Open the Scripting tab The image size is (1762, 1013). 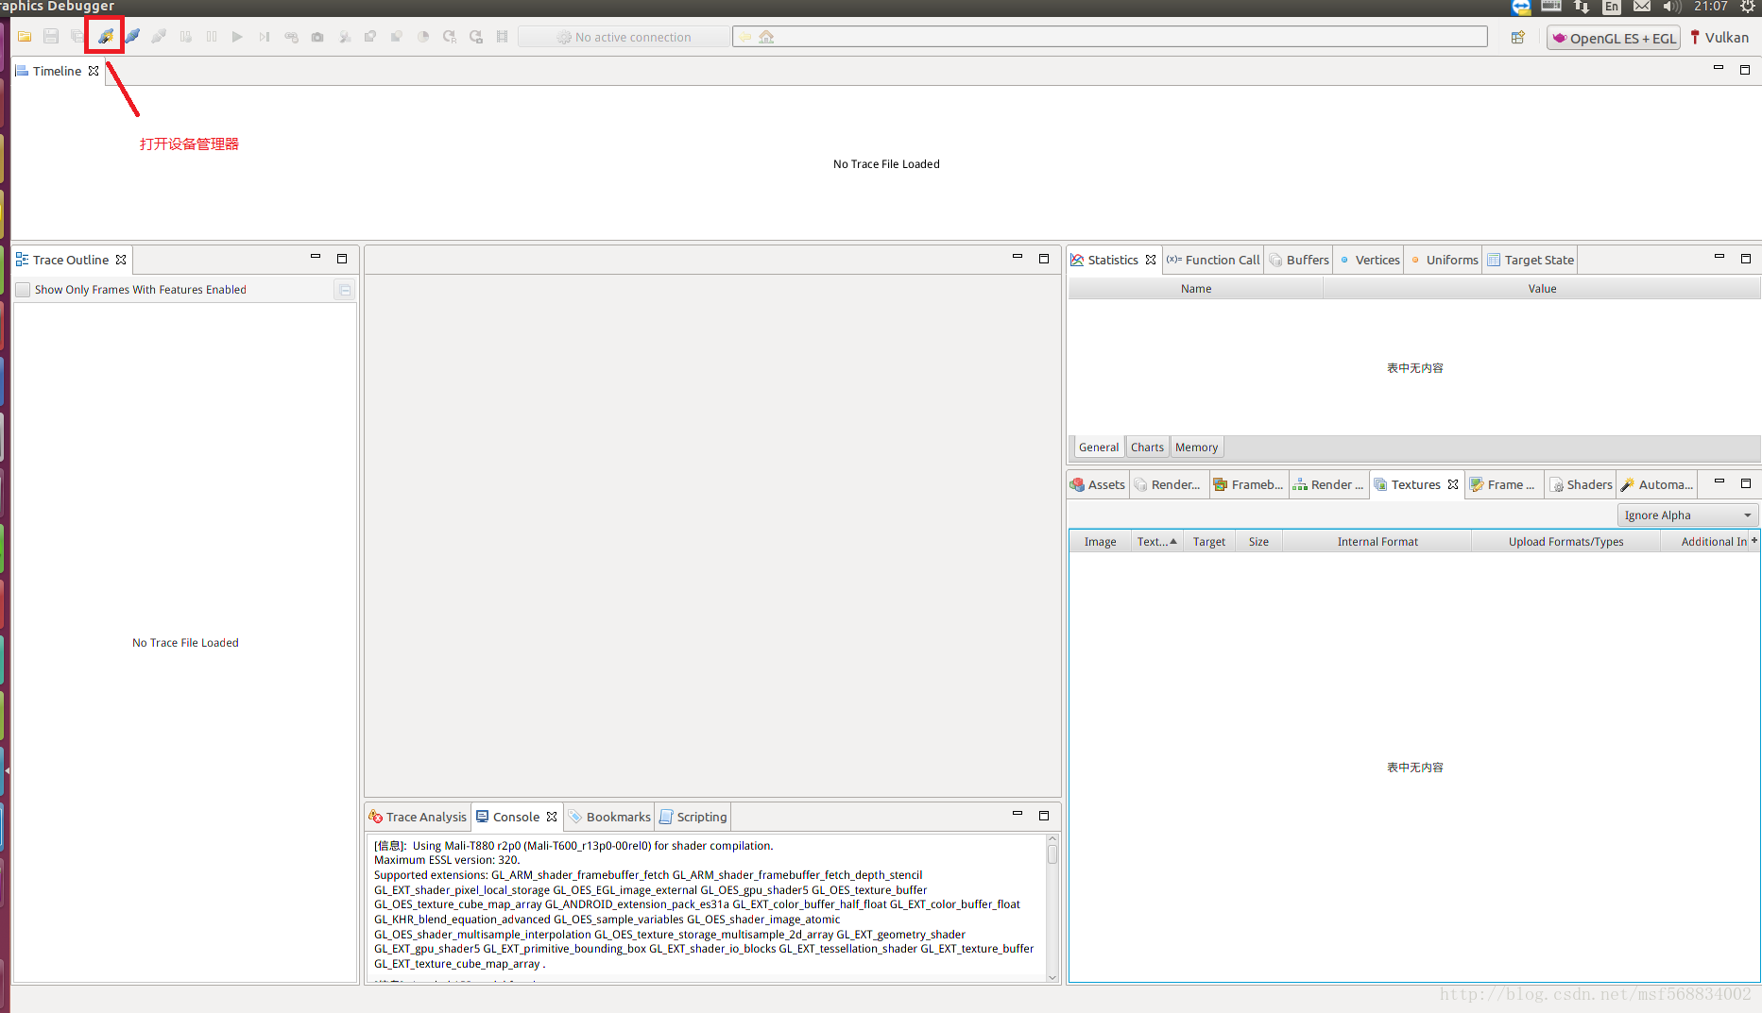(x=693, y=817)
